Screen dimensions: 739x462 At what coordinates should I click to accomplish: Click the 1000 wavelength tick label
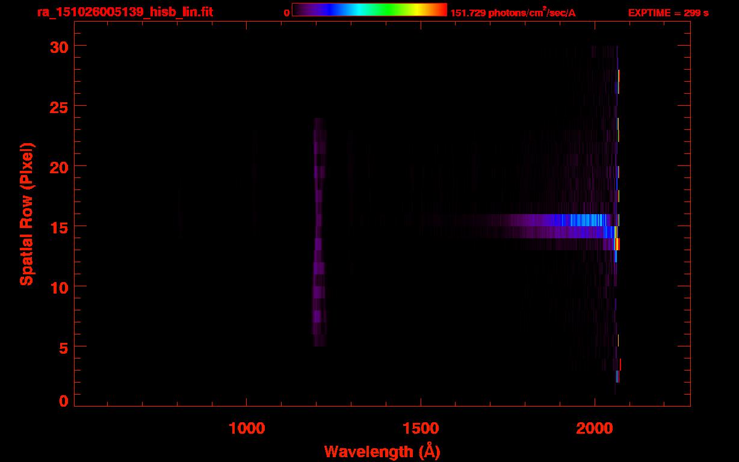tap(246, 428)
